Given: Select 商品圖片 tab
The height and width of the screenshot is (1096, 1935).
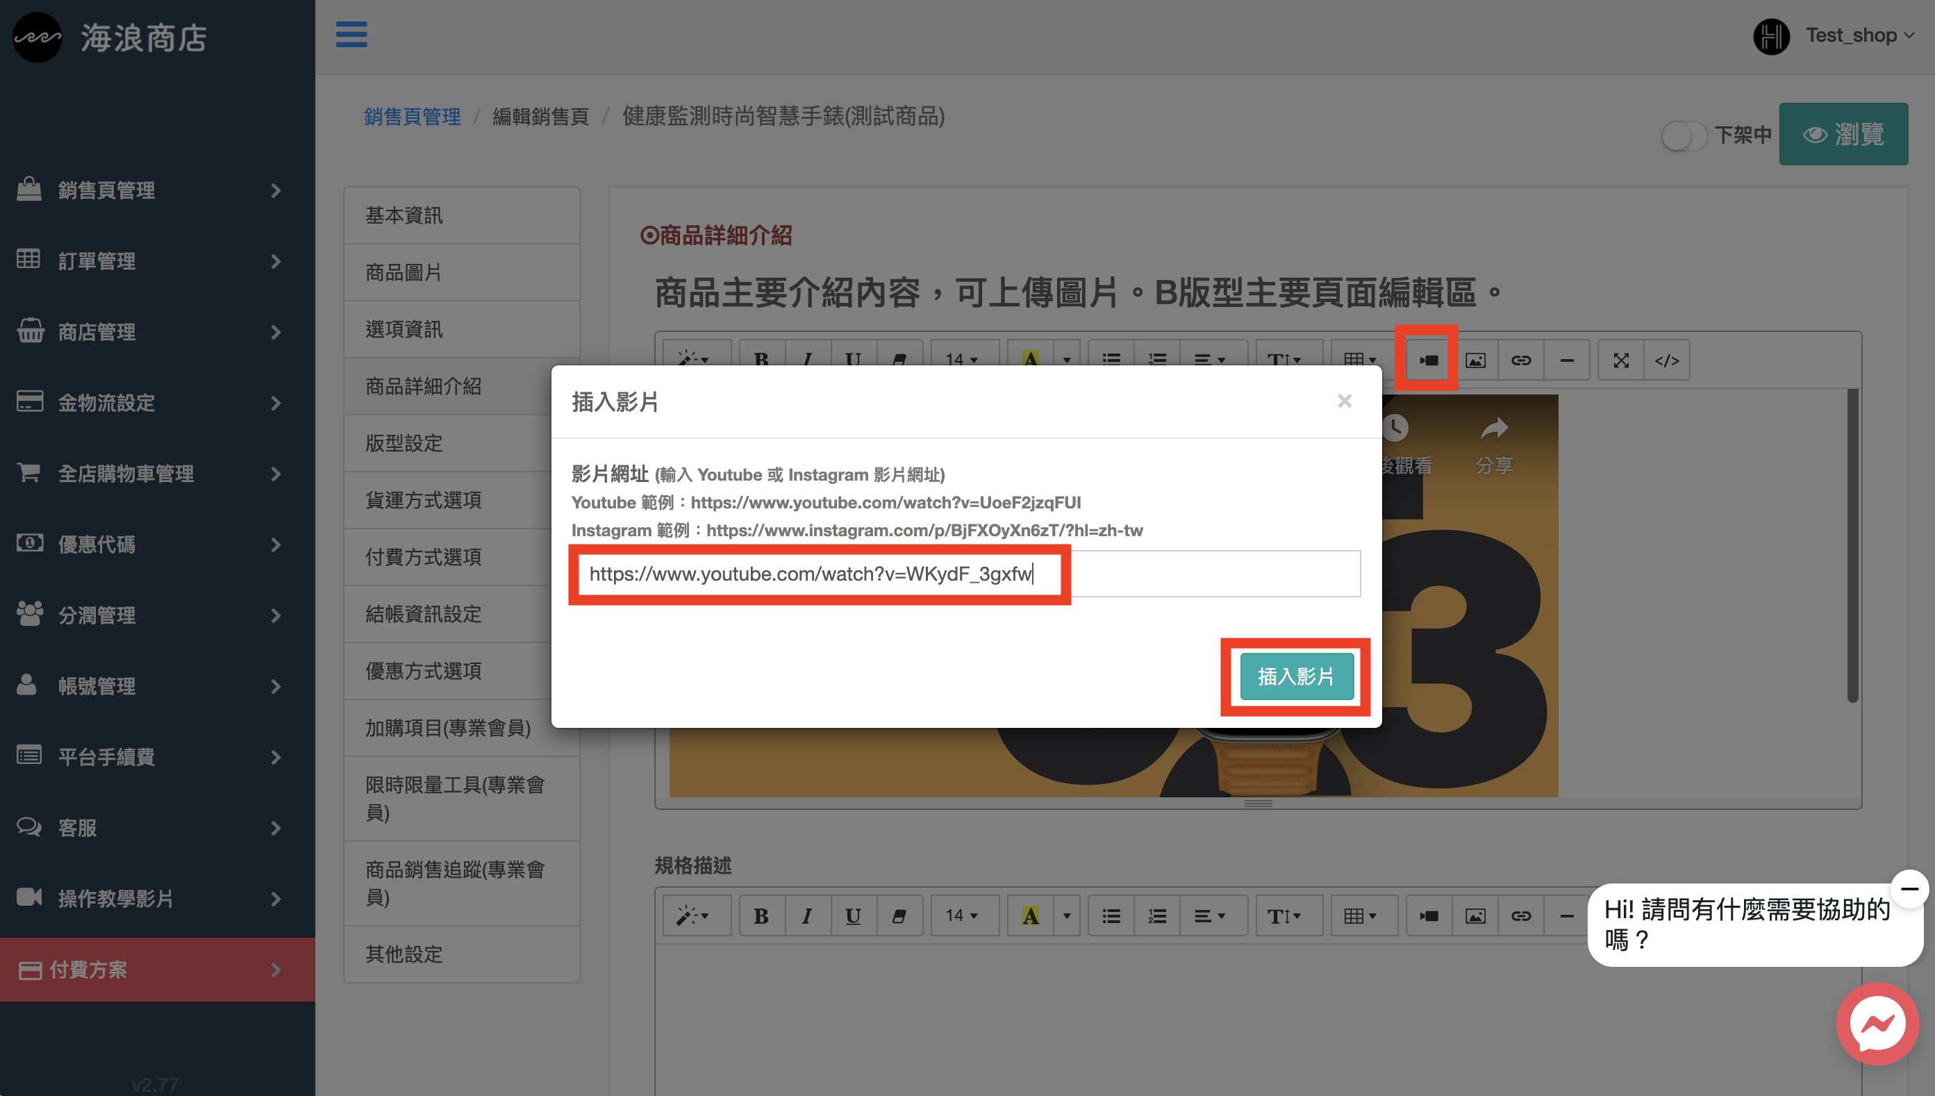Looking at the screenshot, I should coord(461,272).
